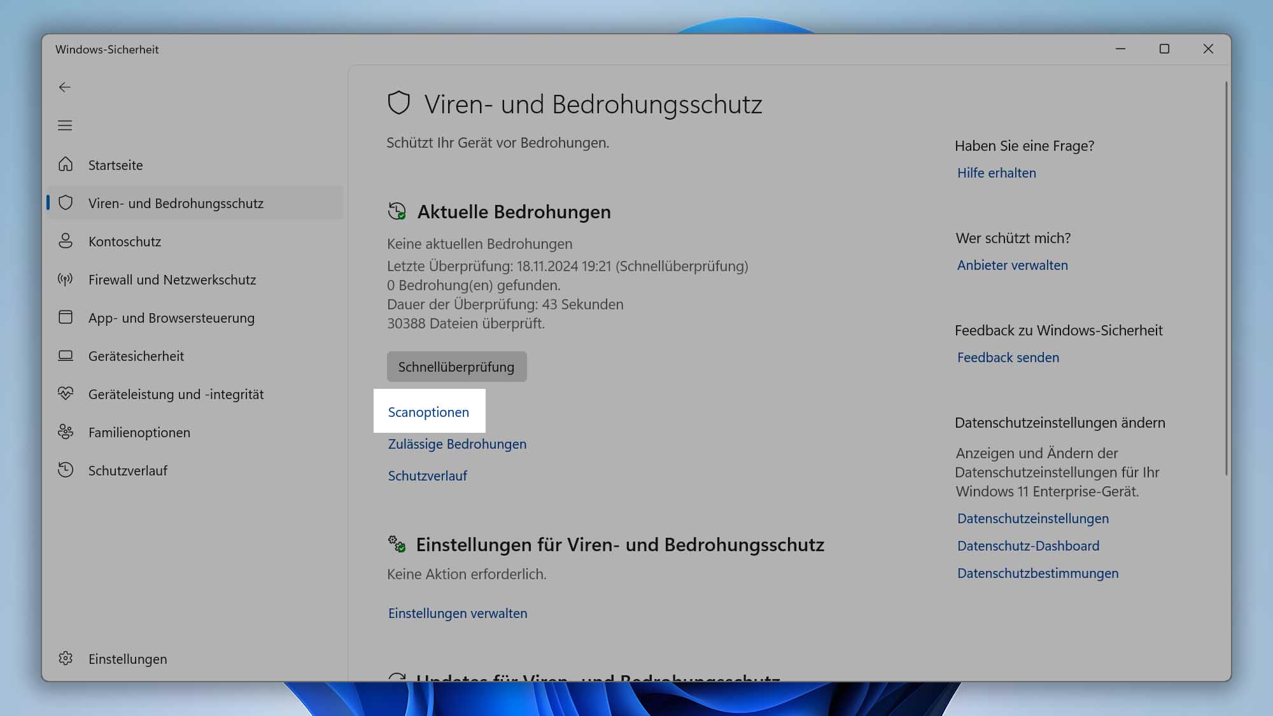Open Firewall und Netzwerkschutz

(195, 279)
